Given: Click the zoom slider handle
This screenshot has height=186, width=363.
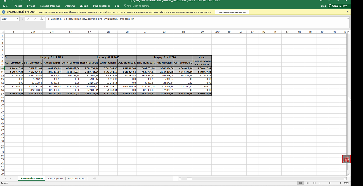Looking at the screenshot, I should pyautogui.click(x=330, y=183).
